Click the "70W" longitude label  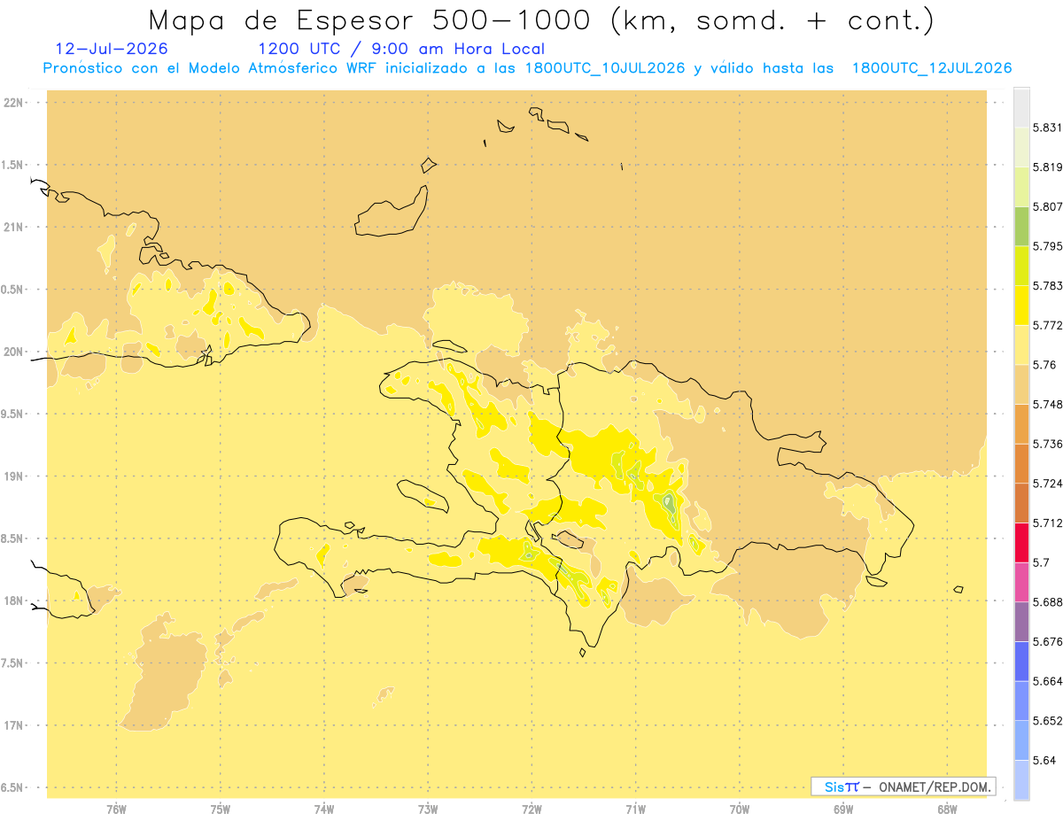click(740, 809)
